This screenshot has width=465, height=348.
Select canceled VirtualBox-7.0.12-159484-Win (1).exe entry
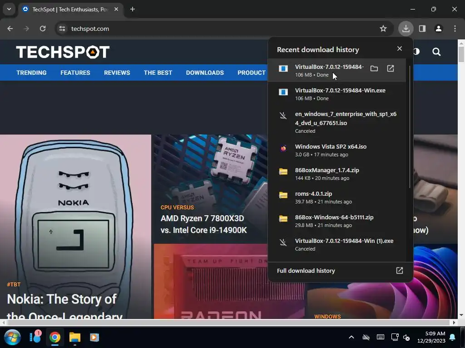point(336,245)
